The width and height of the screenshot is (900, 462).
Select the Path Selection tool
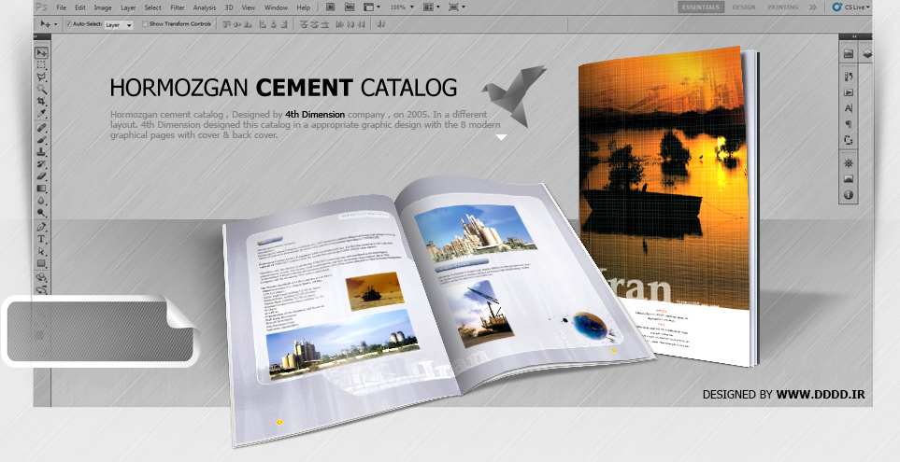pos(41,251)
